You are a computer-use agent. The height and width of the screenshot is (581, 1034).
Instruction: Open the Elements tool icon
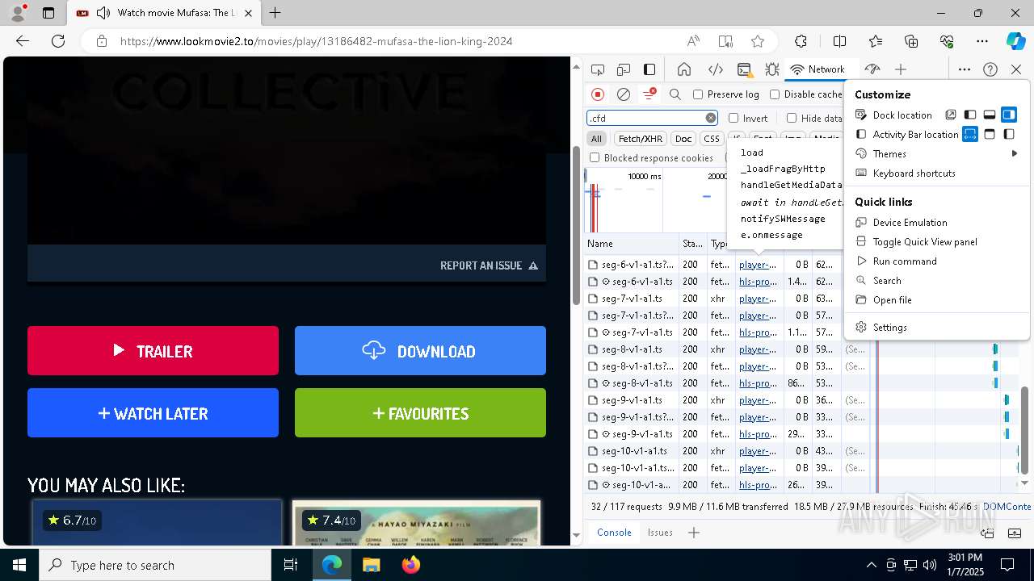715,69
